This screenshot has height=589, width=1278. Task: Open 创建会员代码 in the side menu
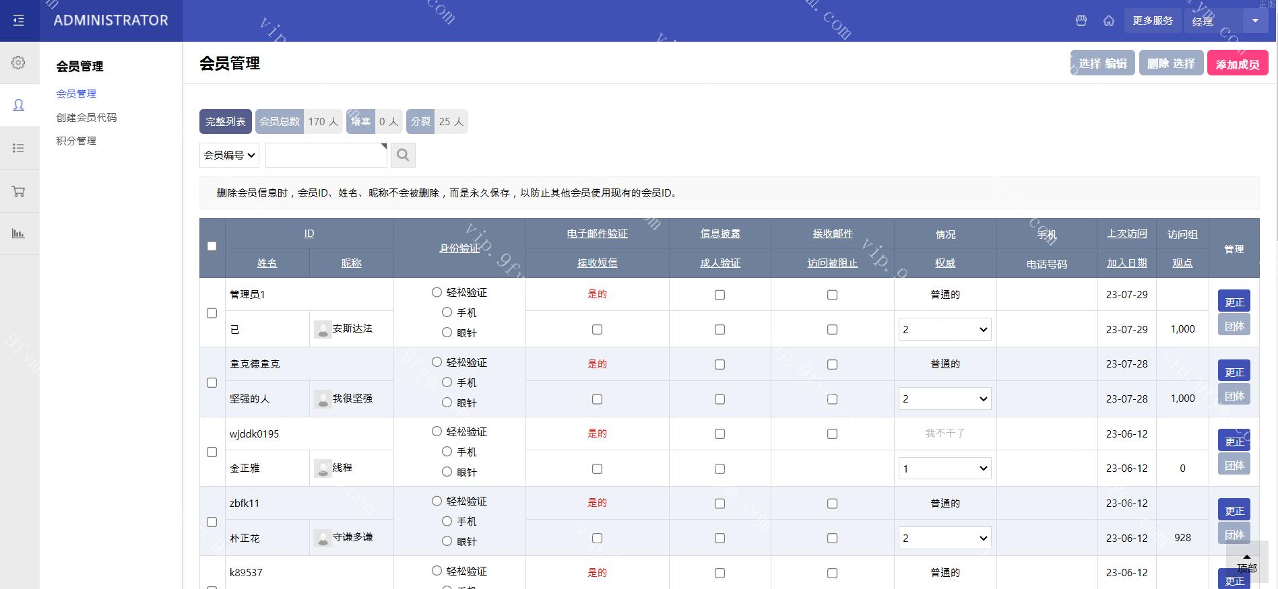pyautogui.click(x=86, y=117)
